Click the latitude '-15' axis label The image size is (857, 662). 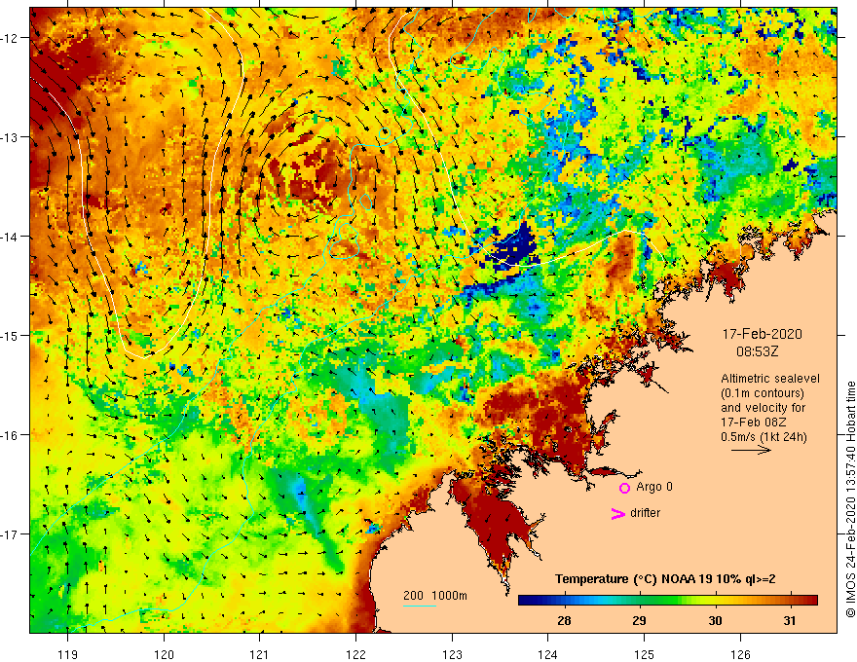(x=11, y=335)
